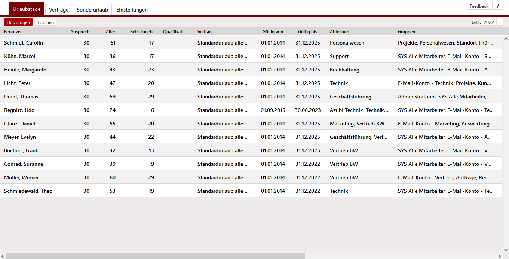The width and height of the screenshot is (509, 259).
Task: Open the Sonderurlaub tab
Action: tap(92, 10)
